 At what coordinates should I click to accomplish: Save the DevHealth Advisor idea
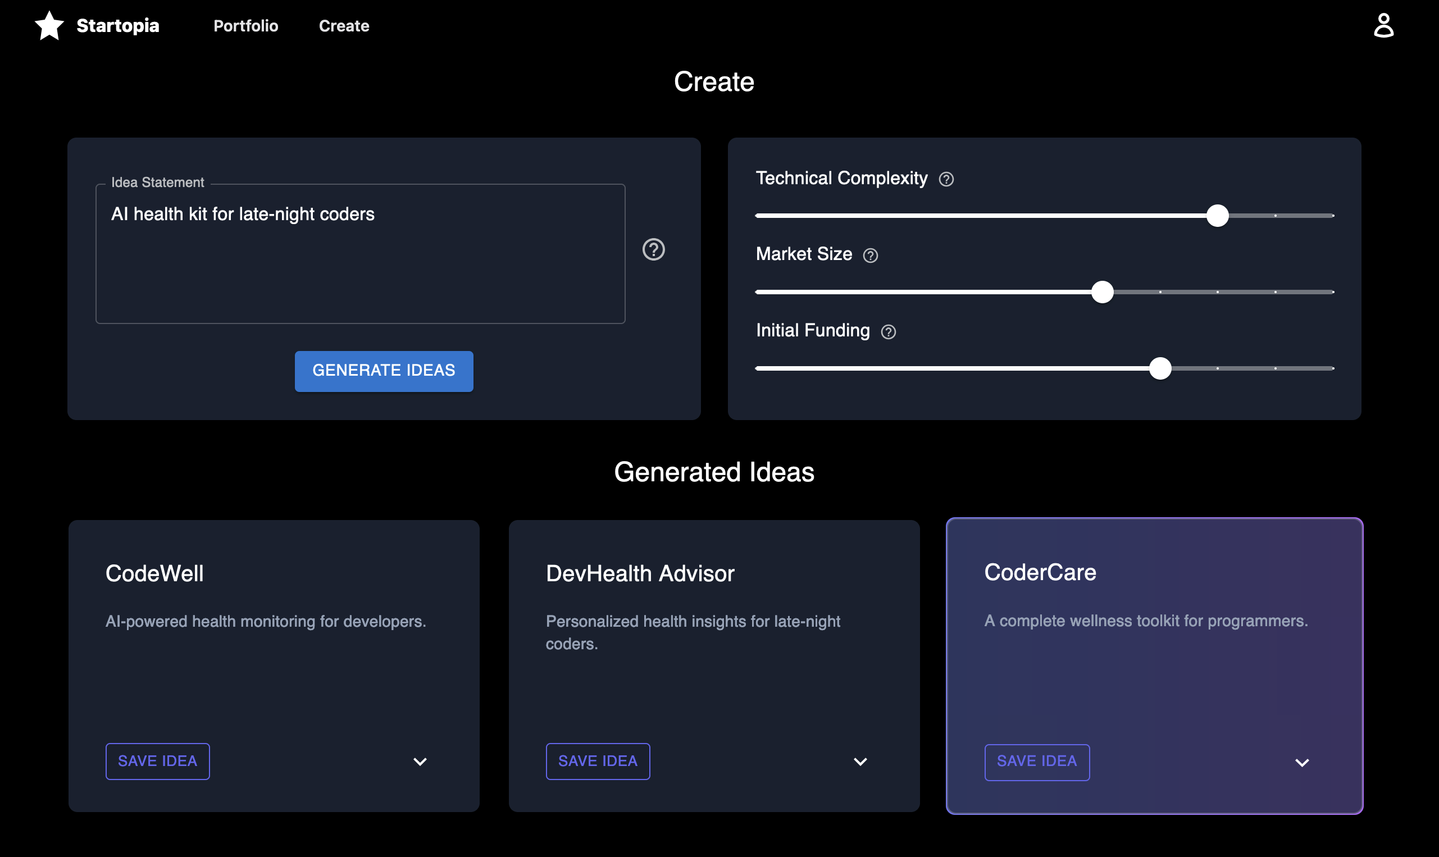pos(598,761)
